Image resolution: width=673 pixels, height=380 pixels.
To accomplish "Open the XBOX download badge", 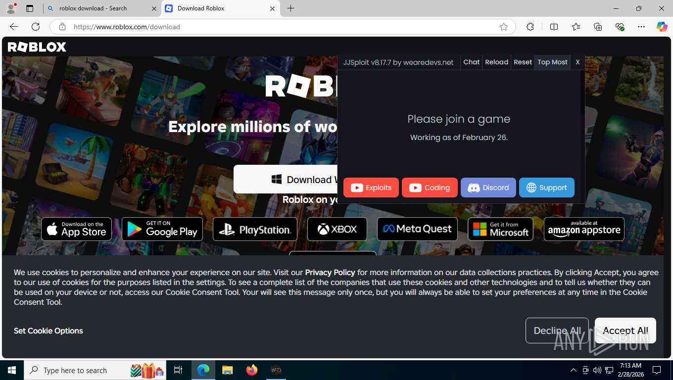I will coord(337,229).
